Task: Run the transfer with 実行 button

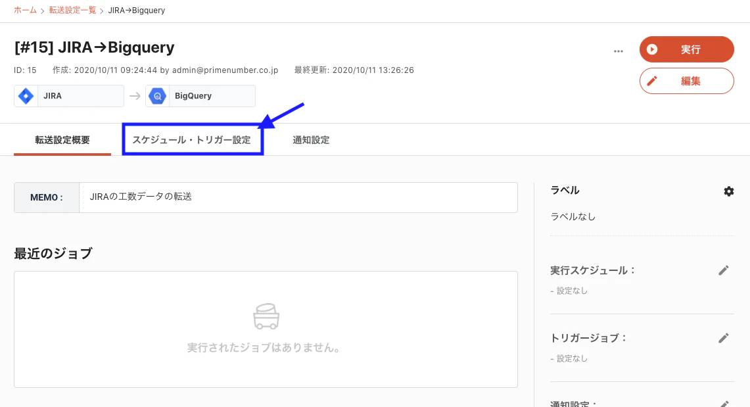Action: coord(686,49)
